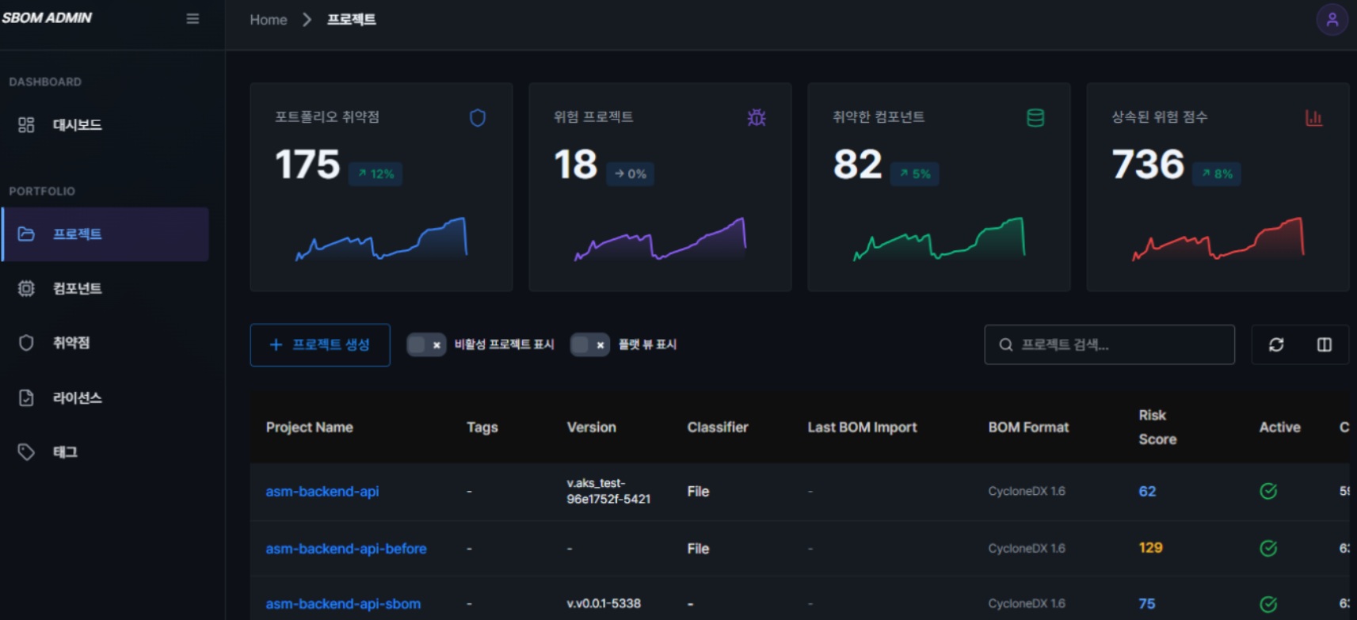Toggle the 비활성 프로젝트 표시 switch

tap(426, 344)
